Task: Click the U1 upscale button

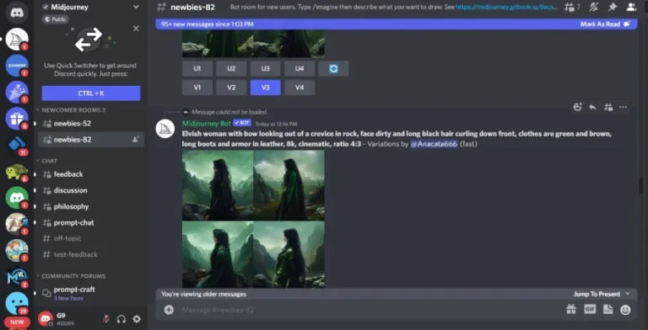Action: click(x=197, y=68)
